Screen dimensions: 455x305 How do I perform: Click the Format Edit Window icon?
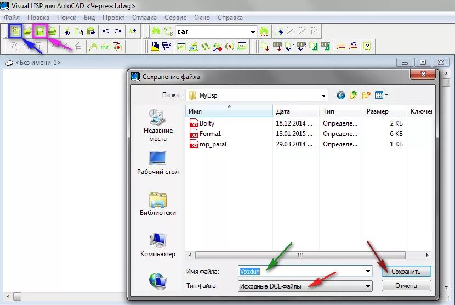[x=314, y=47]
